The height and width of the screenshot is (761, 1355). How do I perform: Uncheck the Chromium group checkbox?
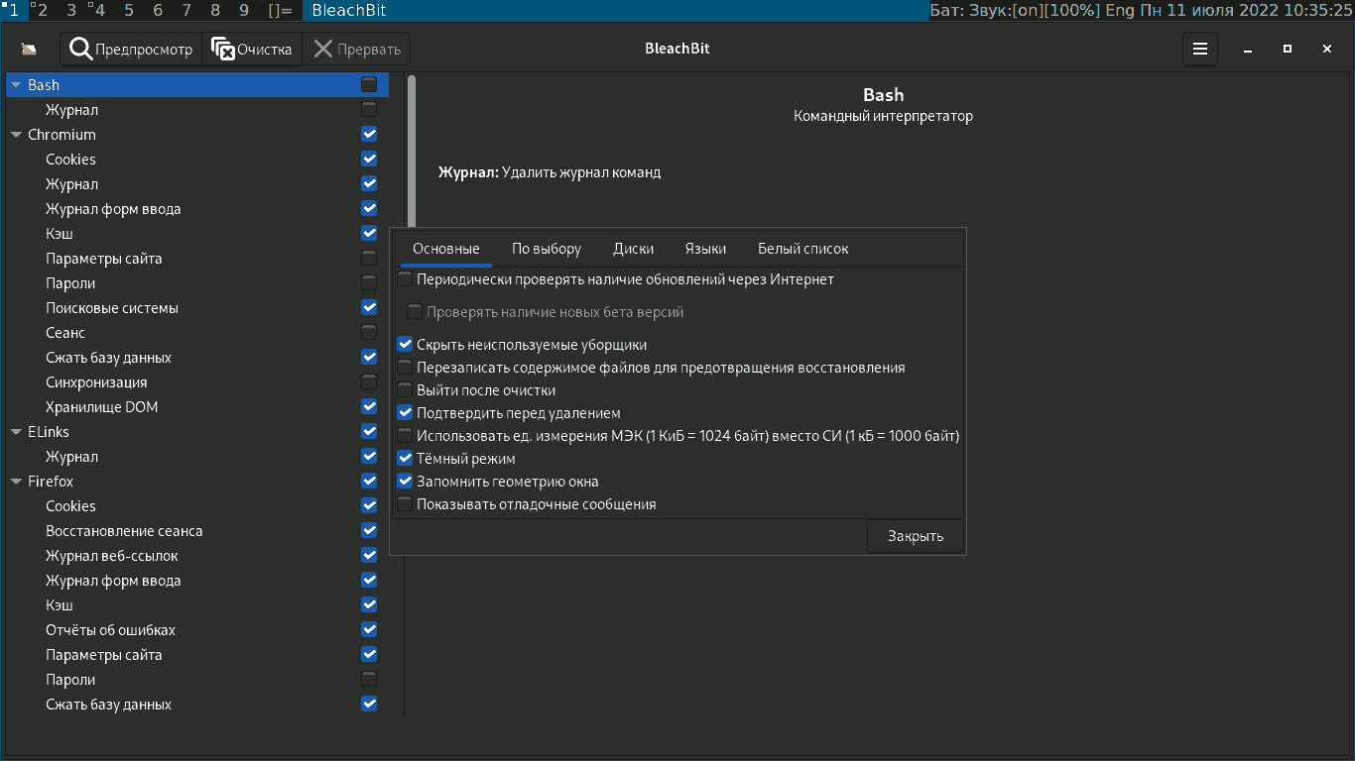(x=369, y=135)
